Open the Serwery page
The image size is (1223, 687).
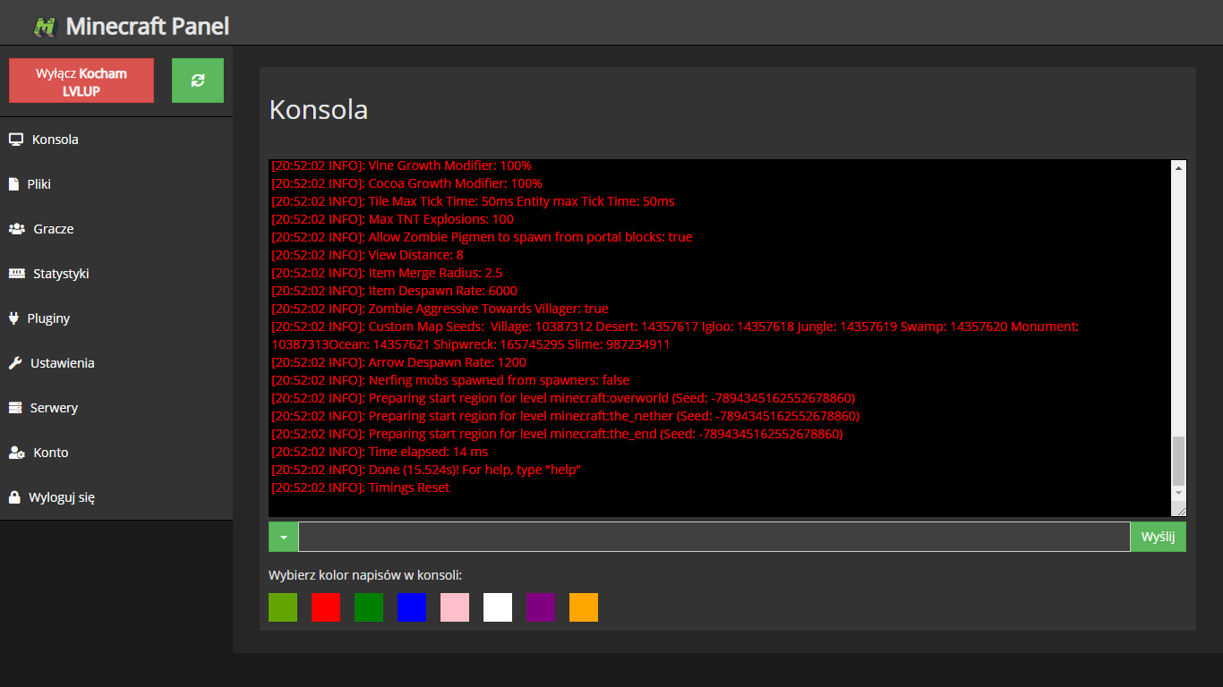coord(54,408)
